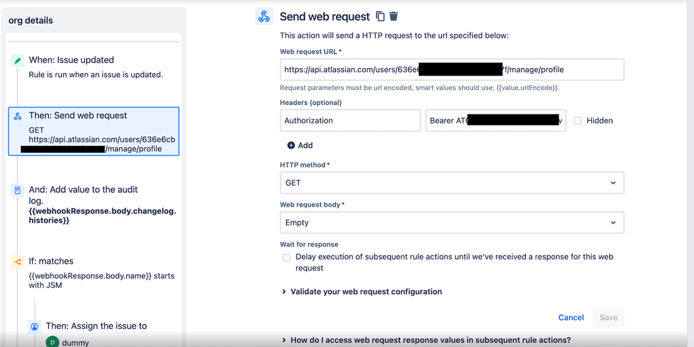Select Then: Send web request step
The width and height of the screenshot is (694, 347).
click(94, 131)
